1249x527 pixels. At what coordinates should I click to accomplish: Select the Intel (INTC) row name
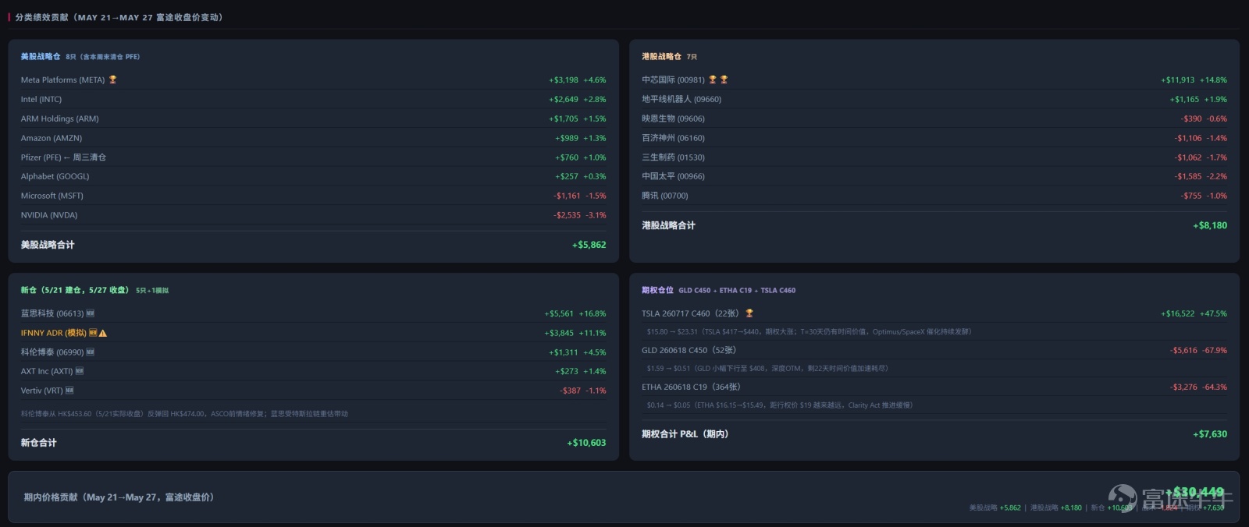pos(41,99)
